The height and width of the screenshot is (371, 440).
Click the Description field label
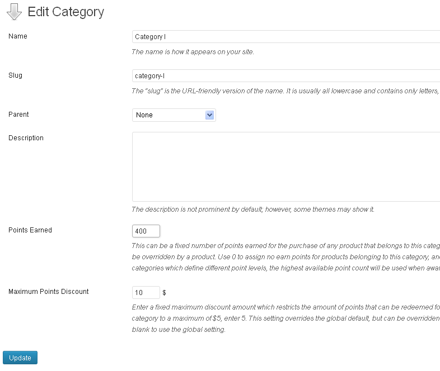click(26, 138)
